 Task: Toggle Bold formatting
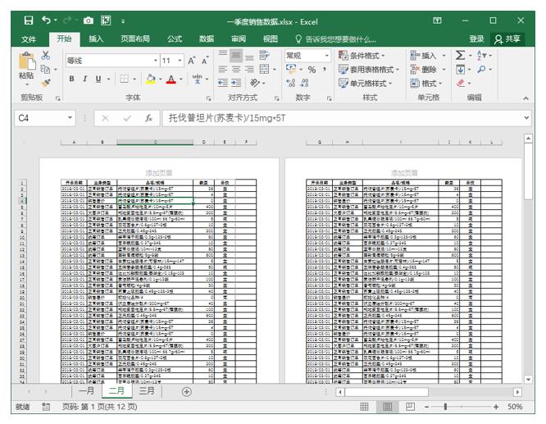pos(71,79)
